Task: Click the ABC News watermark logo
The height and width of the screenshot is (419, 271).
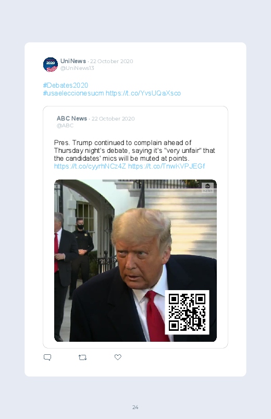Action: pos(207,187)
